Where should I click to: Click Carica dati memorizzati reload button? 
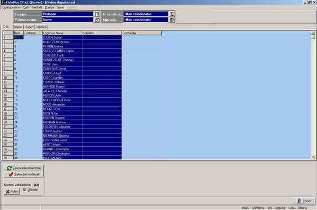24,168
